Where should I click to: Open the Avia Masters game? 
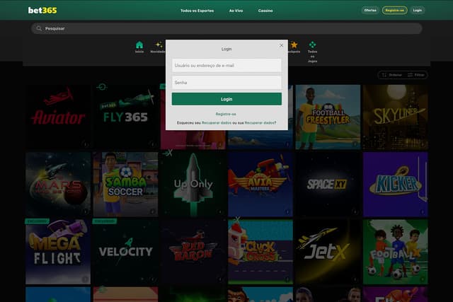[x=260, y=185]
